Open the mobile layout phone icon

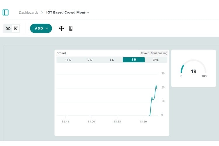71,28
